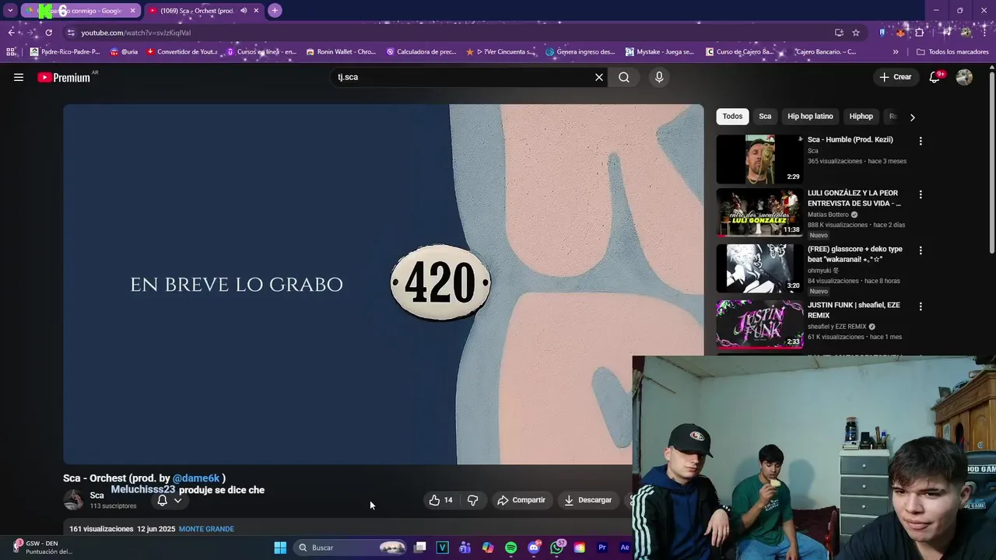Open the tab search dropdown arrow
996x560 pixels.
point(10,11)
